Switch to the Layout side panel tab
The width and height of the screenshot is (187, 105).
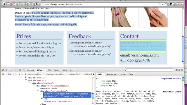coord(122,74)
